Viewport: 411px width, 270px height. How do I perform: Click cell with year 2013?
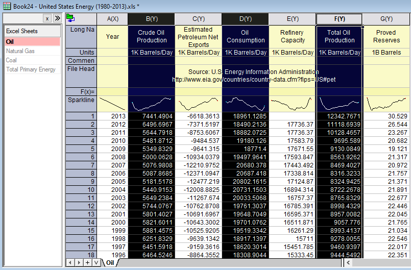pos(112,116)
